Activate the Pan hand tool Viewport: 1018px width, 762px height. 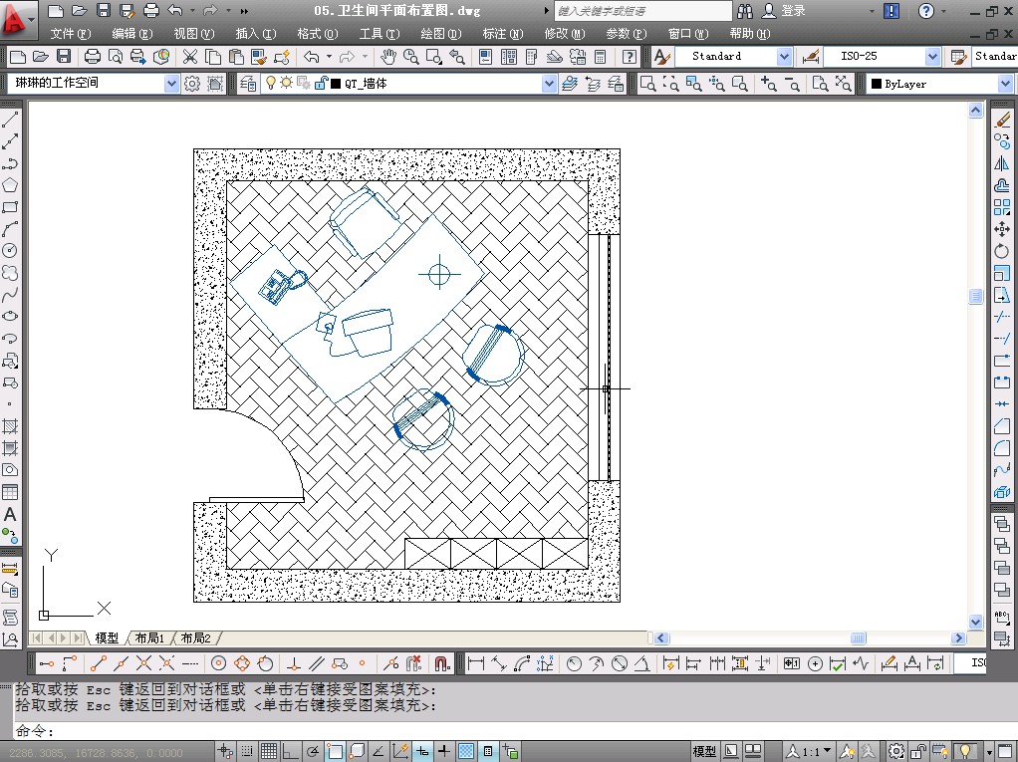pyautogui.click(x=388, y=57)
